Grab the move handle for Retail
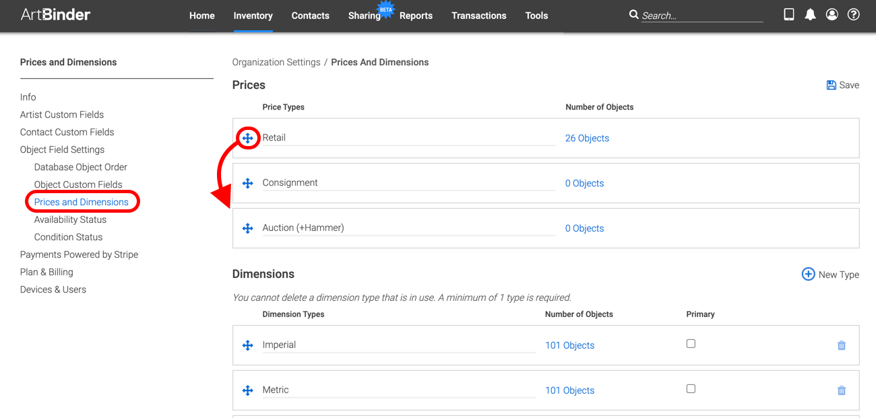Image resolution: width=876 pixels, height=418 pixels. 247,138
